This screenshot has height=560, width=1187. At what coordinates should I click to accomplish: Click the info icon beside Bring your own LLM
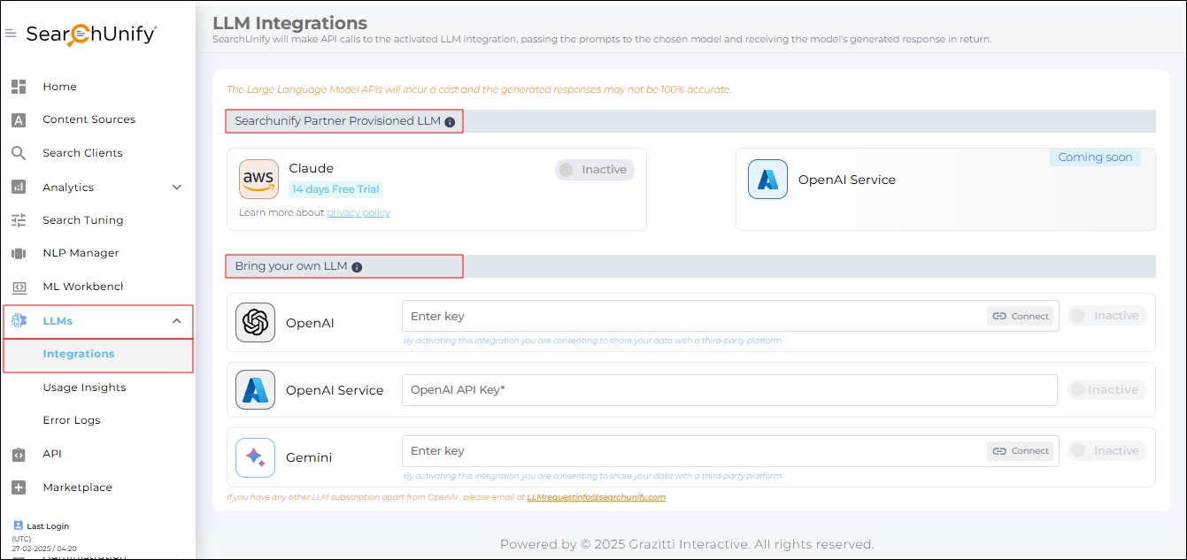357,267
